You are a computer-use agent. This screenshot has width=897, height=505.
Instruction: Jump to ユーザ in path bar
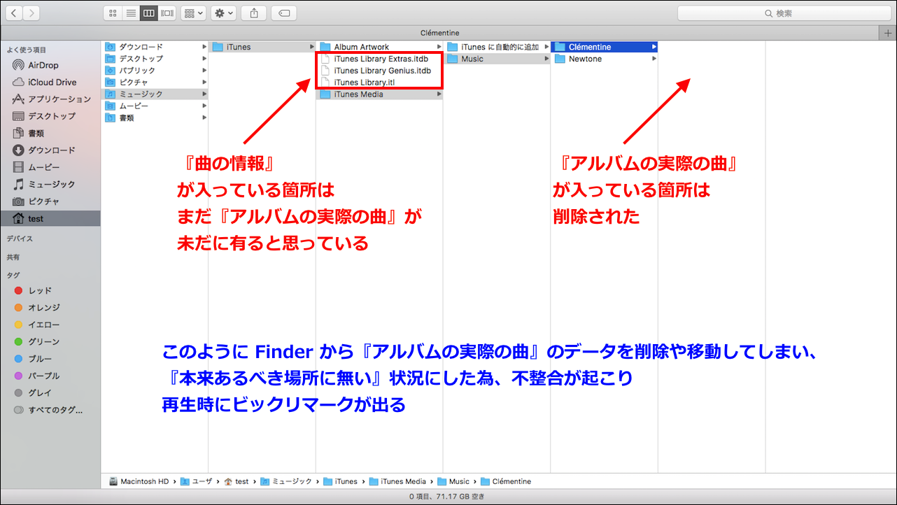(x=196, y=481)
